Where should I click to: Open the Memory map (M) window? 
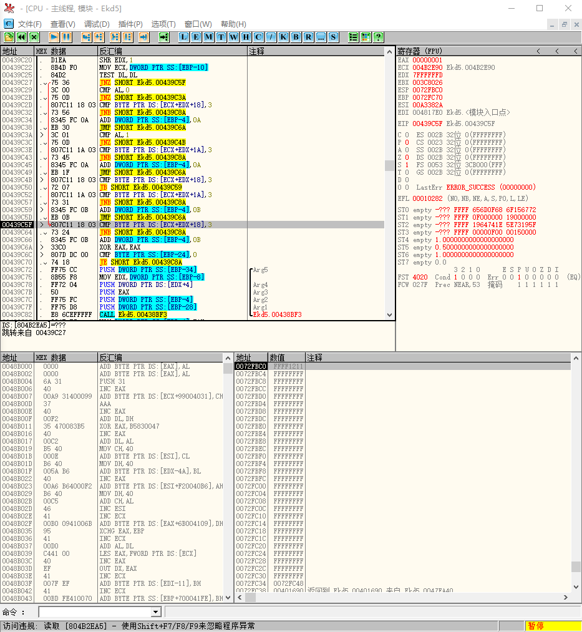[208, 37]
